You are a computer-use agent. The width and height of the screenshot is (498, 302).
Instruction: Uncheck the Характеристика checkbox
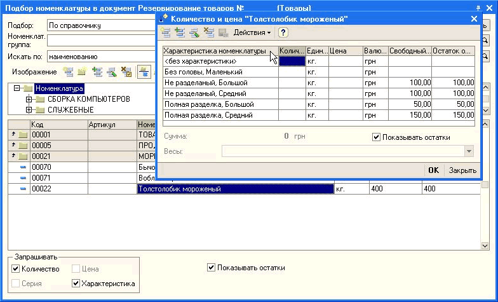click(x=76, y=284)
